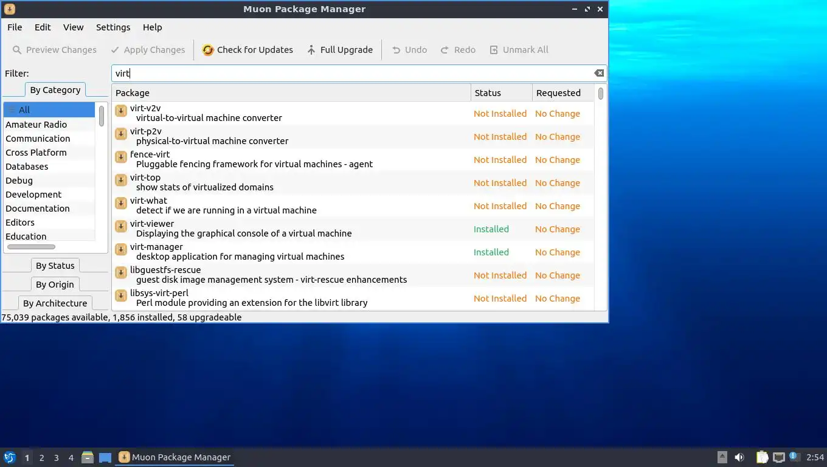Viewport: 827px width, 467px height.
Task: Click the update notifier tray icon
Action: tap(794, 456)
